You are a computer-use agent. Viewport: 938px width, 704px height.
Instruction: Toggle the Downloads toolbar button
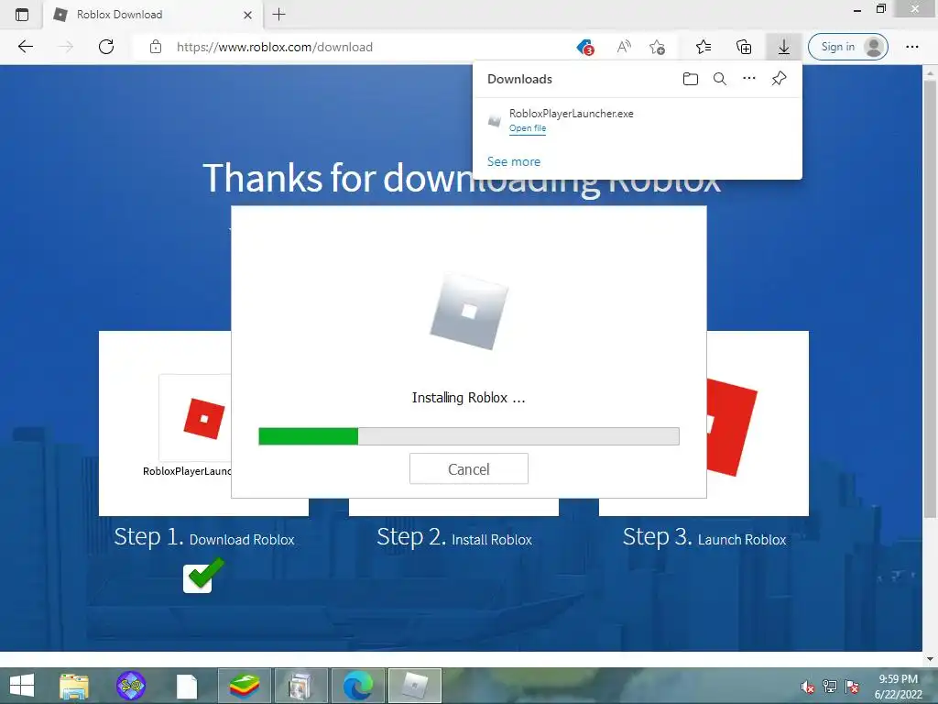(784, 47)
